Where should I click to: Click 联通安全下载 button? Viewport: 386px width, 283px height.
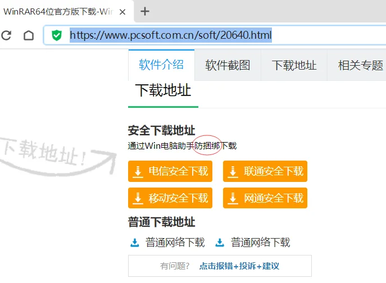tap(265, 171)
